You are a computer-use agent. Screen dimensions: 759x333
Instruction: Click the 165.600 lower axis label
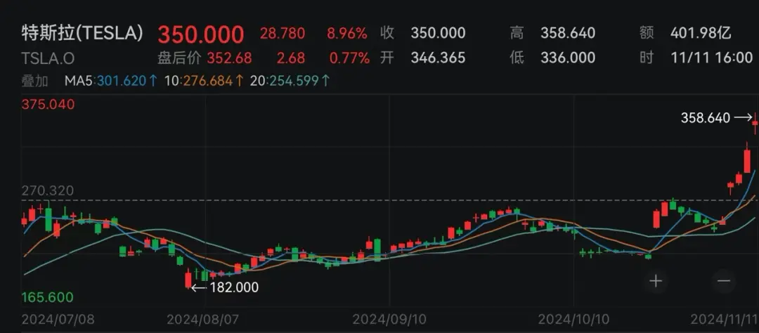coord(48,297)
